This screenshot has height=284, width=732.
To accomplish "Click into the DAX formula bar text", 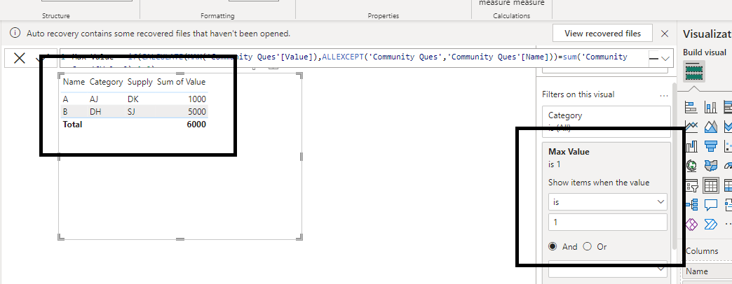I will 355,57.
